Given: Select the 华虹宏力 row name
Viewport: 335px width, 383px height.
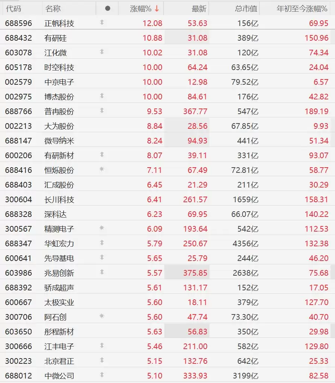Looking at the screenshot, I should (59, 244).
